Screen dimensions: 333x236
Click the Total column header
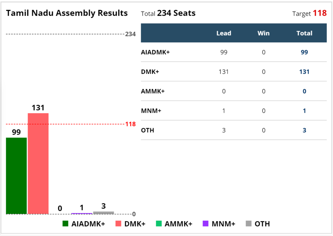pyautogui.click(x=304, y=33)
